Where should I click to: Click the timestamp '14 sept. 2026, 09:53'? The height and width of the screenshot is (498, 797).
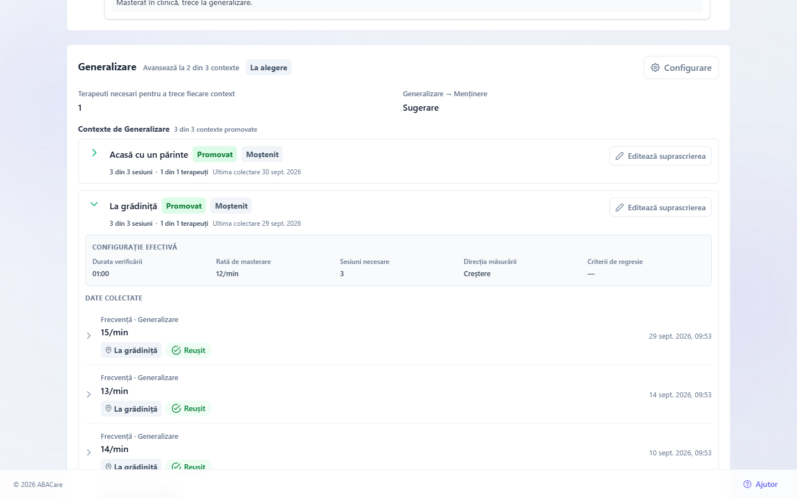point(680,395)
